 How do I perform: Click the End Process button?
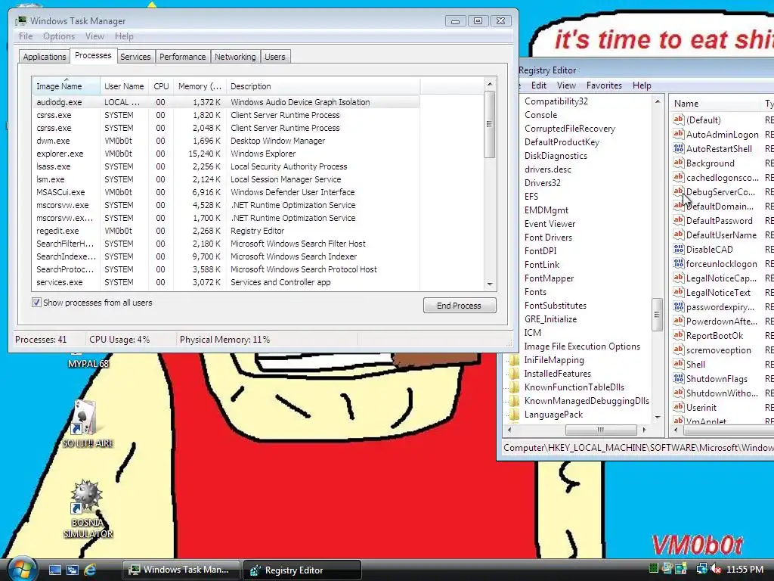click(459, 306)
